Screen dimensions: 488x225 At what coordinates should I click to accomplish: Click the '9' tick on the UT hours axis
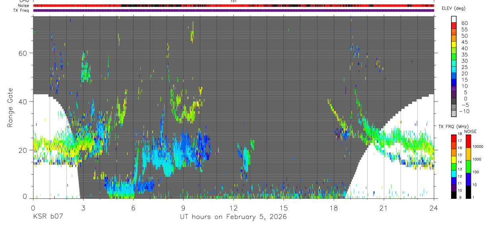pyautogui.click(x=183, y=208)
